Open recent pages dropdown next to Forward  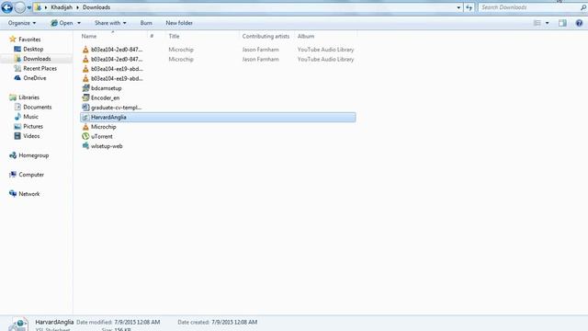click(28, 7)
